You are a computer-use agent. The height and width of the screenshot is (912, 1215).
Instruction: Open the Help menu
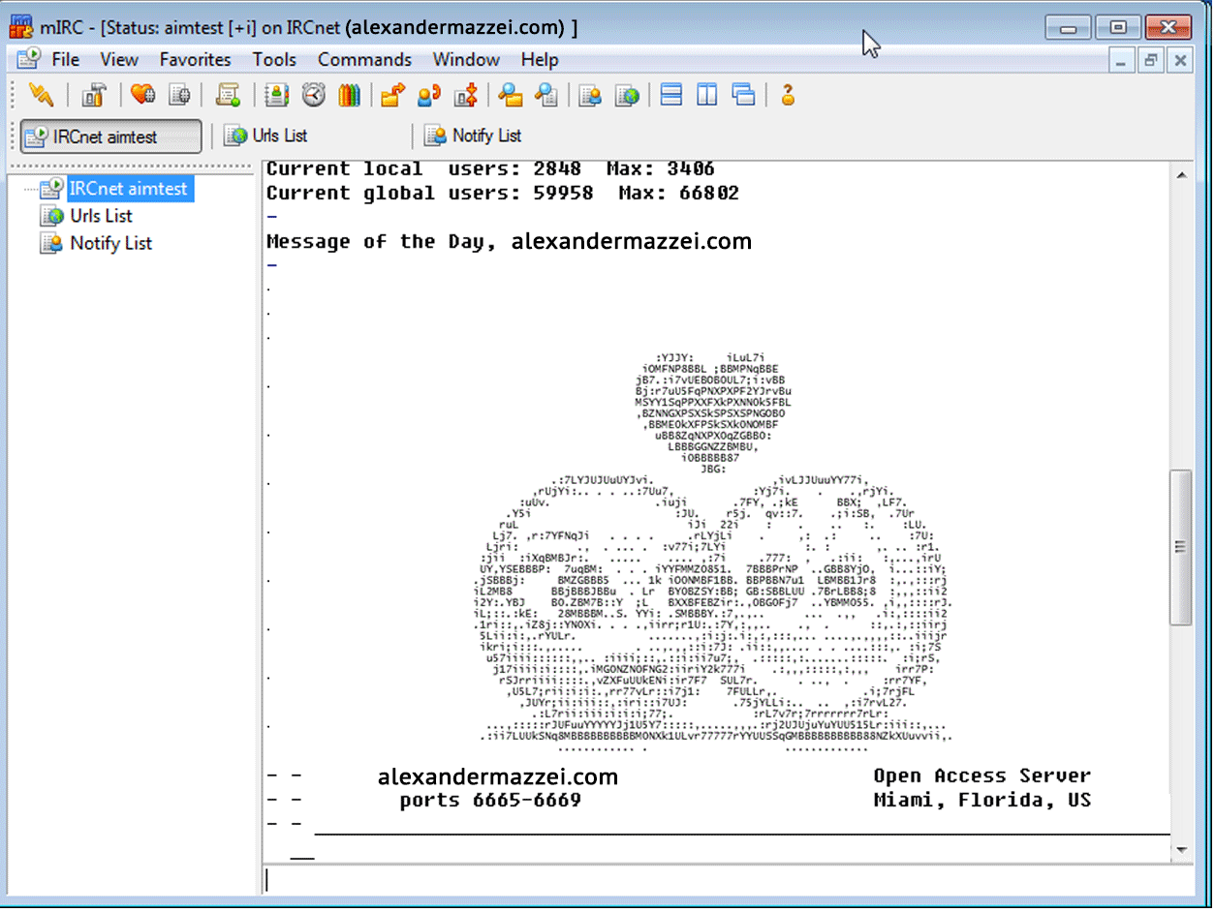pos(540,59)
